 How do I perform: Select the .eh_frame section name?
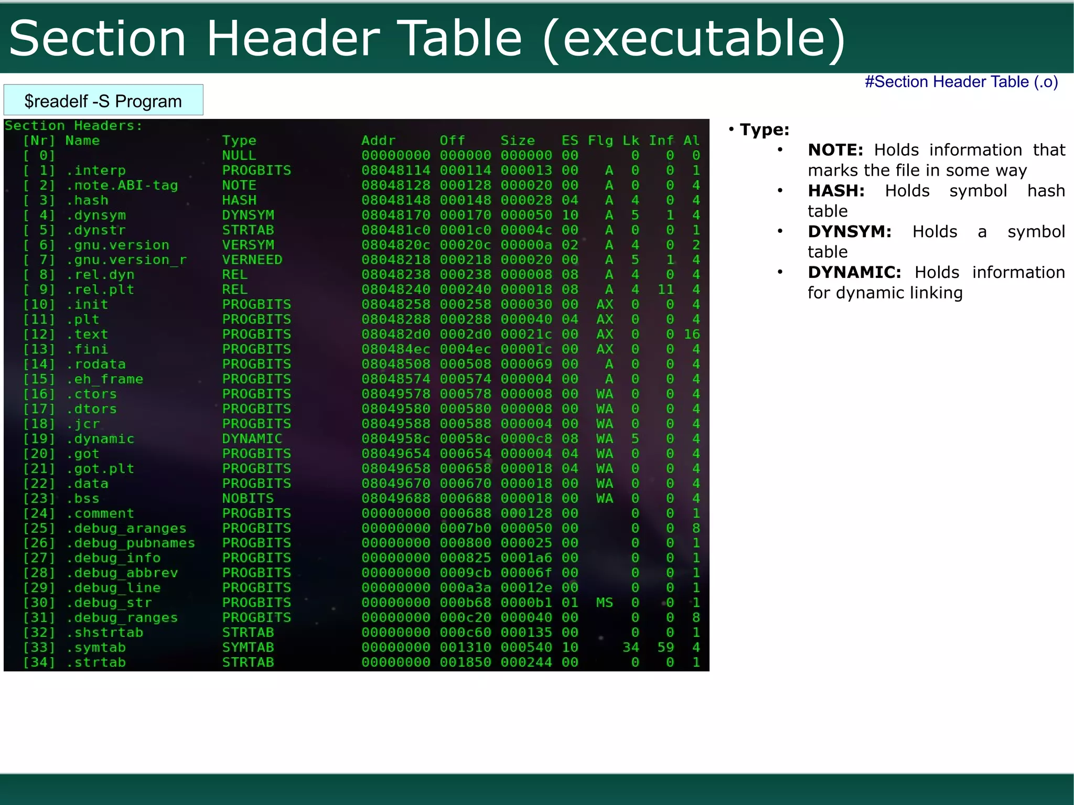click(x=105, y=379)
